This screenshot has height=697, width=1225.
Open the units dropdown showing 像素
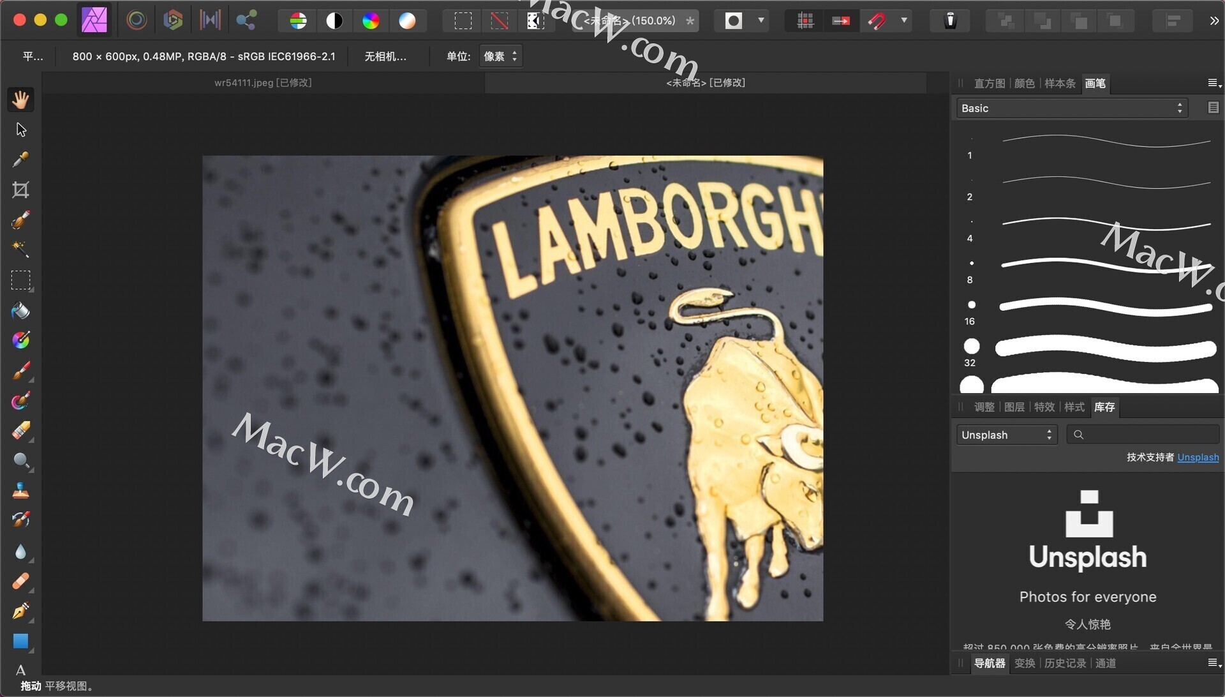(501, 56)
